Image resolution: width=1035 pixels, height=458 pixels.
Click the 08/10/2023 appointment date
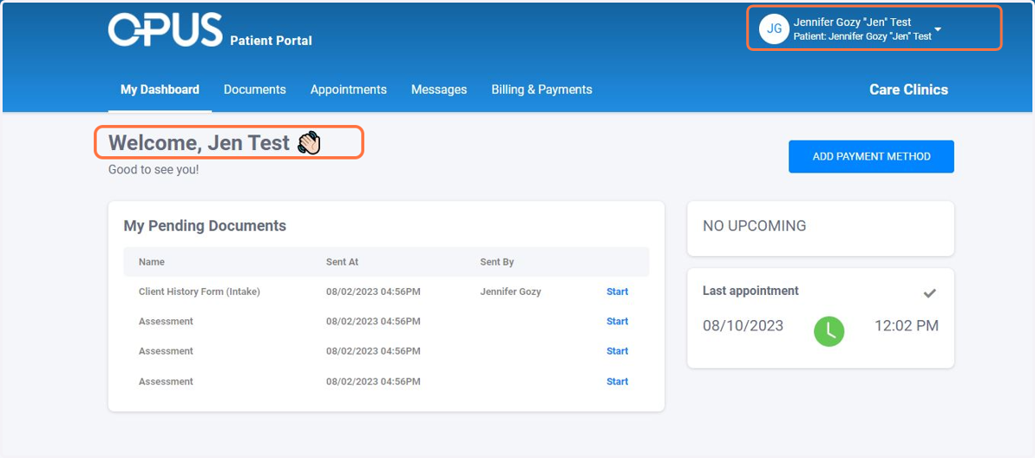743,326
